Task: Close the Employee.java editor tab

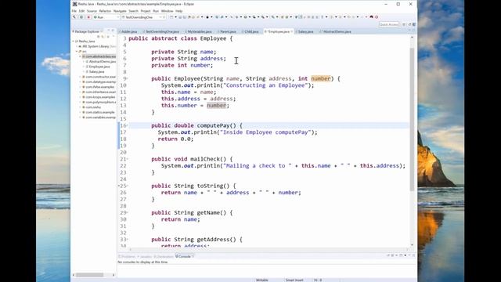Action: tap(292, 31)
